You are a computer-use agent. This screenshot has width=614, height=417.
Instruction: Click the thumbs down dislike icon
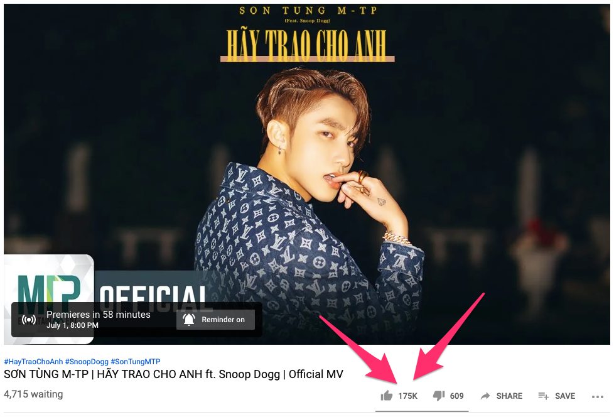pos(439,396)
